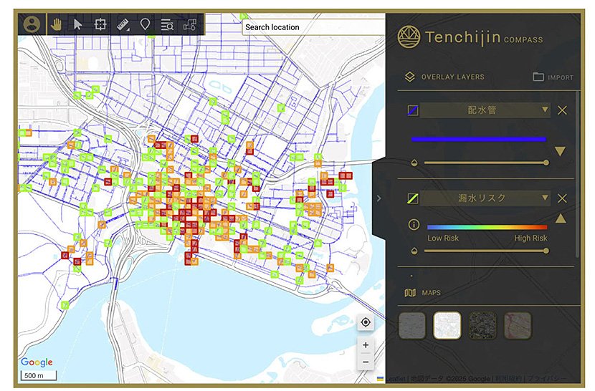Click the MAPS section heading
Viewport: 595px width, 391px height.
coord(431,293)
